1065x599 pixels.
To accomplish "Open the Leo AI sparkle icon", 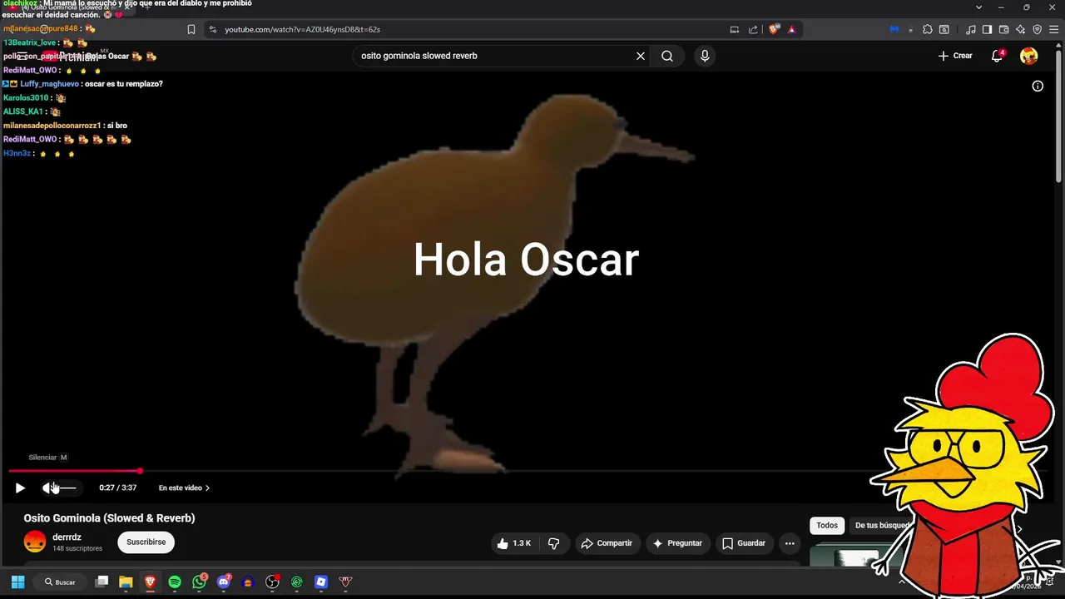I will click(x=1020, y=29).
